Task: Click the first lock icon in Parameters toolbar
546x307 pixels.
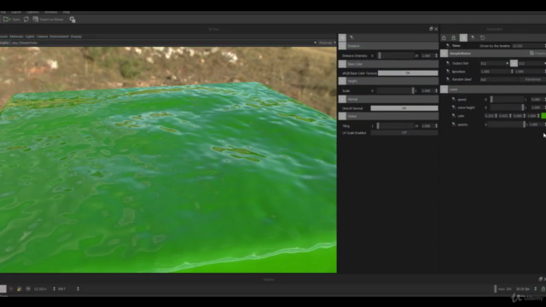Action: (444, 38)
